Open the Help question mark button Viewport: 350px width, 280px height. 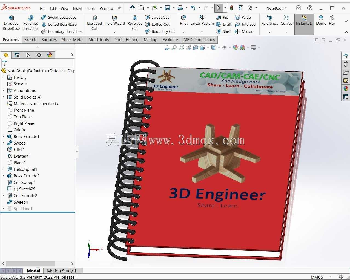tap(310, 8)
